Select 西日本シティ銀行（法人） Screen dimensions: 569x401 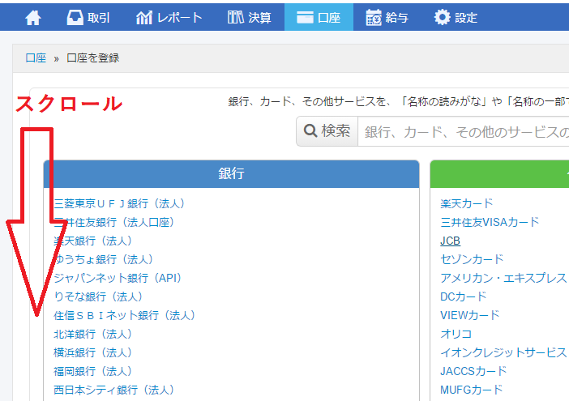pyautogui.click(x=114, y=390)
